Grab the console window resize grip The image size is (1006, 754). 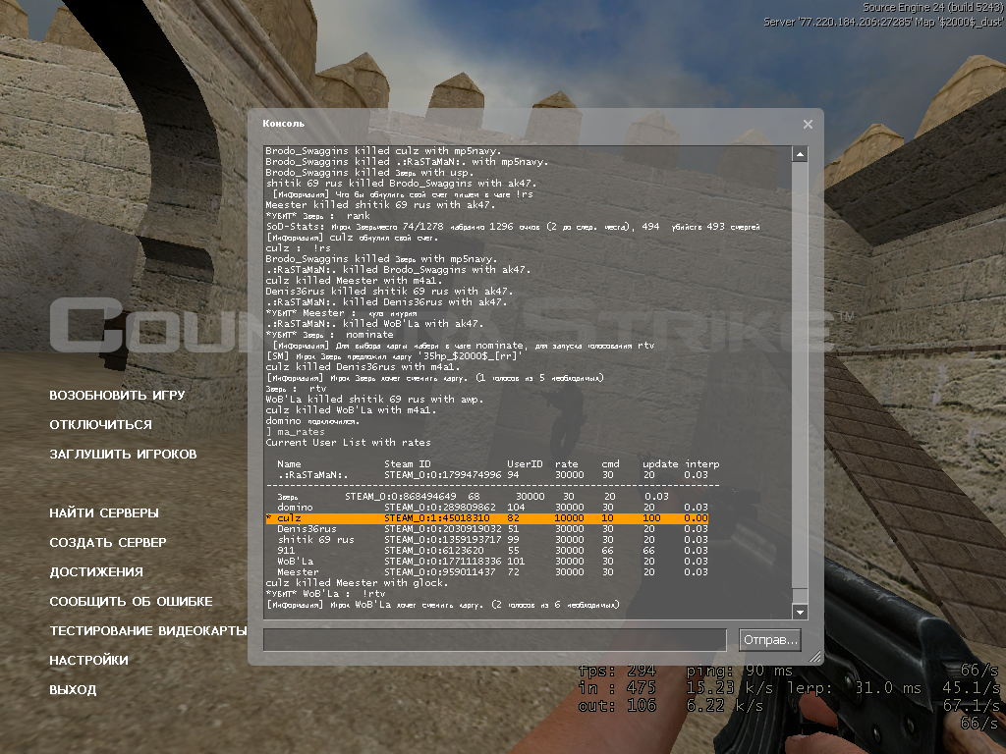tap(815, 657)
